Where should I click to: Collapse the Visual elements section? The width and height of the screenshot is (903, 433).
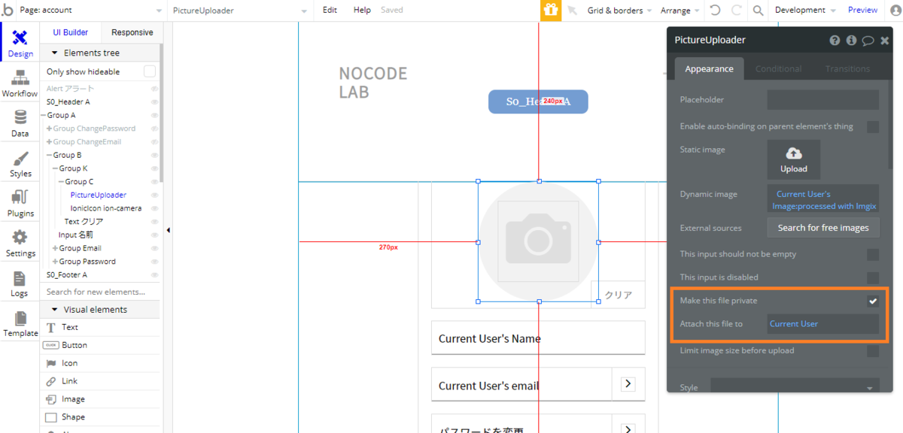pyautogui.click(x=54, y=310)
